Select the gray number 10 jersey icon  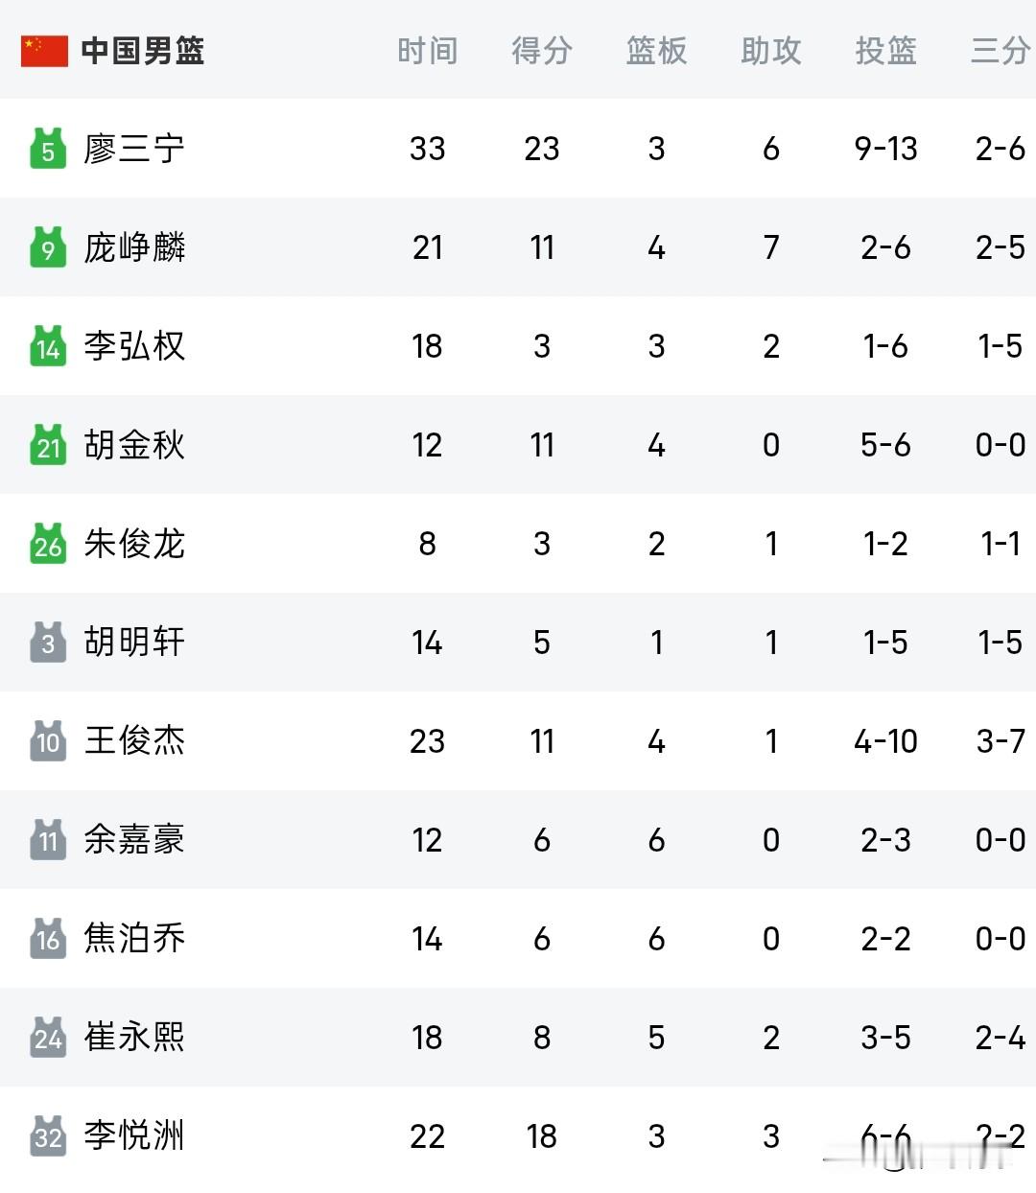click(48, 741)
